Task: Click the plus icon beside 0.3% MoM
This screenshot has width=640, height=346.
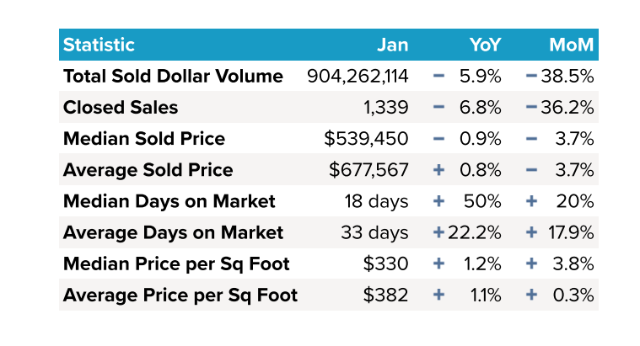Action: (x=530, y=295)
